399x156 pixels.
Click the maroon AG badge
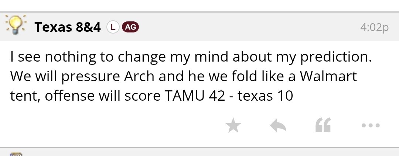click(130, 27)
